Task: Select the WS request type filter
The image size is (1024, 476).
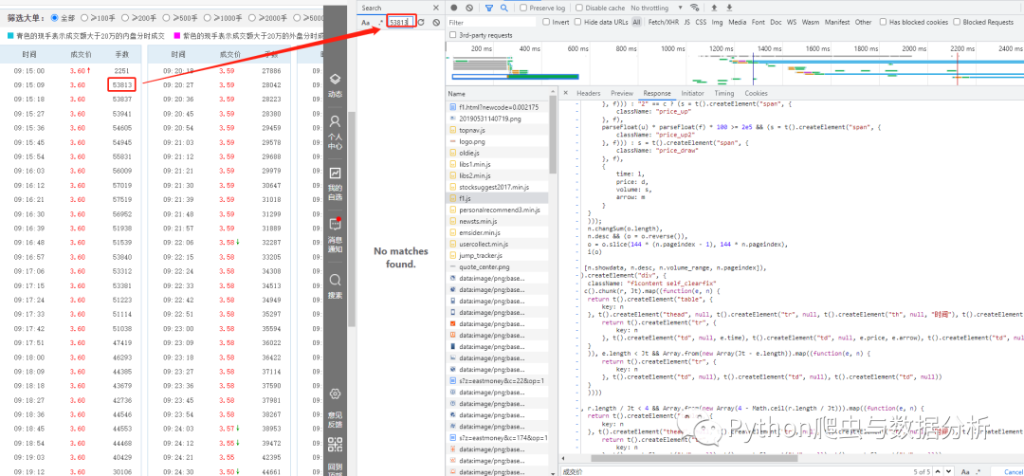Action: pos(792,22)
